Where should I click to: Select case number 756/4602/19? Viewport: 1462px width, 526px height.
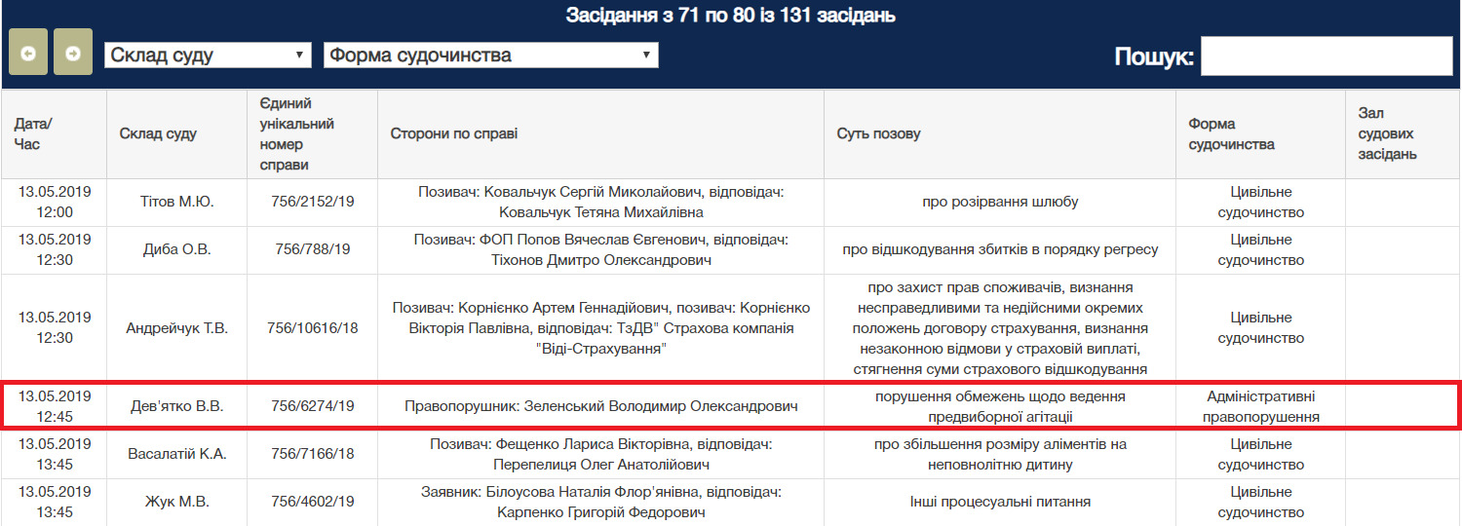click(313, 502)
